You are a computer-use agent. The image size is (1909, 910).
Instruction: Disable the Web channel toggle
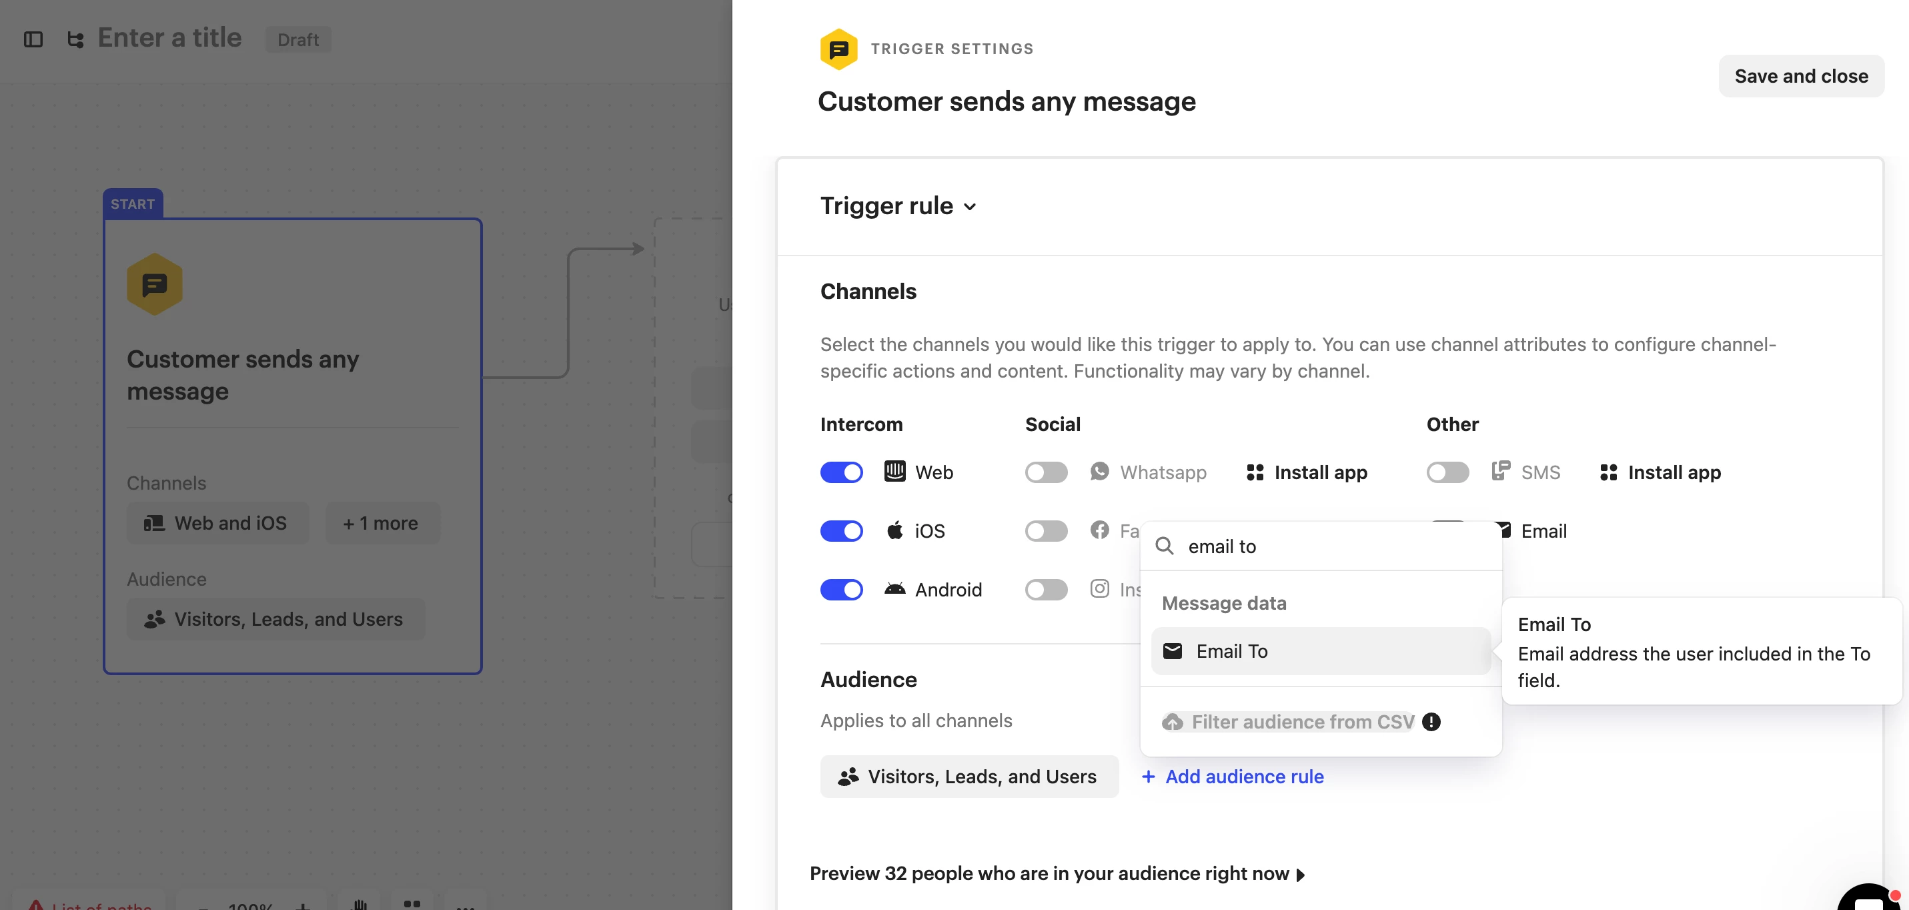click(841, 472)
